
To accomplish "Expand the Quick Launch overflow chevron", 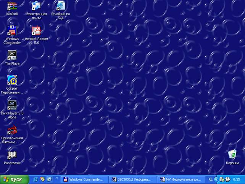I will 56,178.
